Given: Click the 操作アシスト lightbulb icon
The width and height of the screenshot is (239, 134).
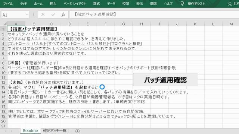Looking at the screenshot, I should click(182, 4).
